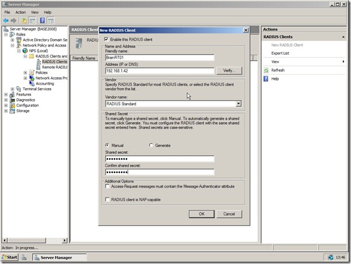Viewport: 351px width, 264px height.
Task: Click the tree pane horizontal scrollbar track
Action: tap(54, 240)
